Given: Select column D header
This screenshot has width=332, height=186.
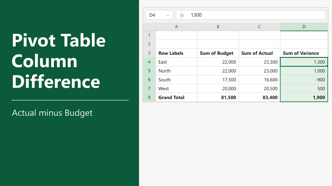Looking at the screenshot, I should coord(304,27).
